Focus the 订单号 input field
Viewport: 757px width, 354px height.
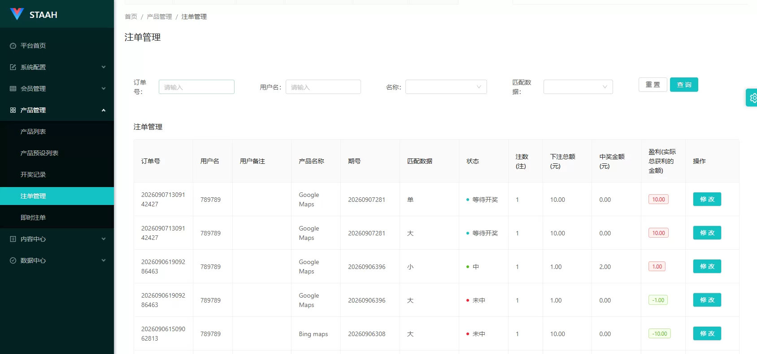196,87
